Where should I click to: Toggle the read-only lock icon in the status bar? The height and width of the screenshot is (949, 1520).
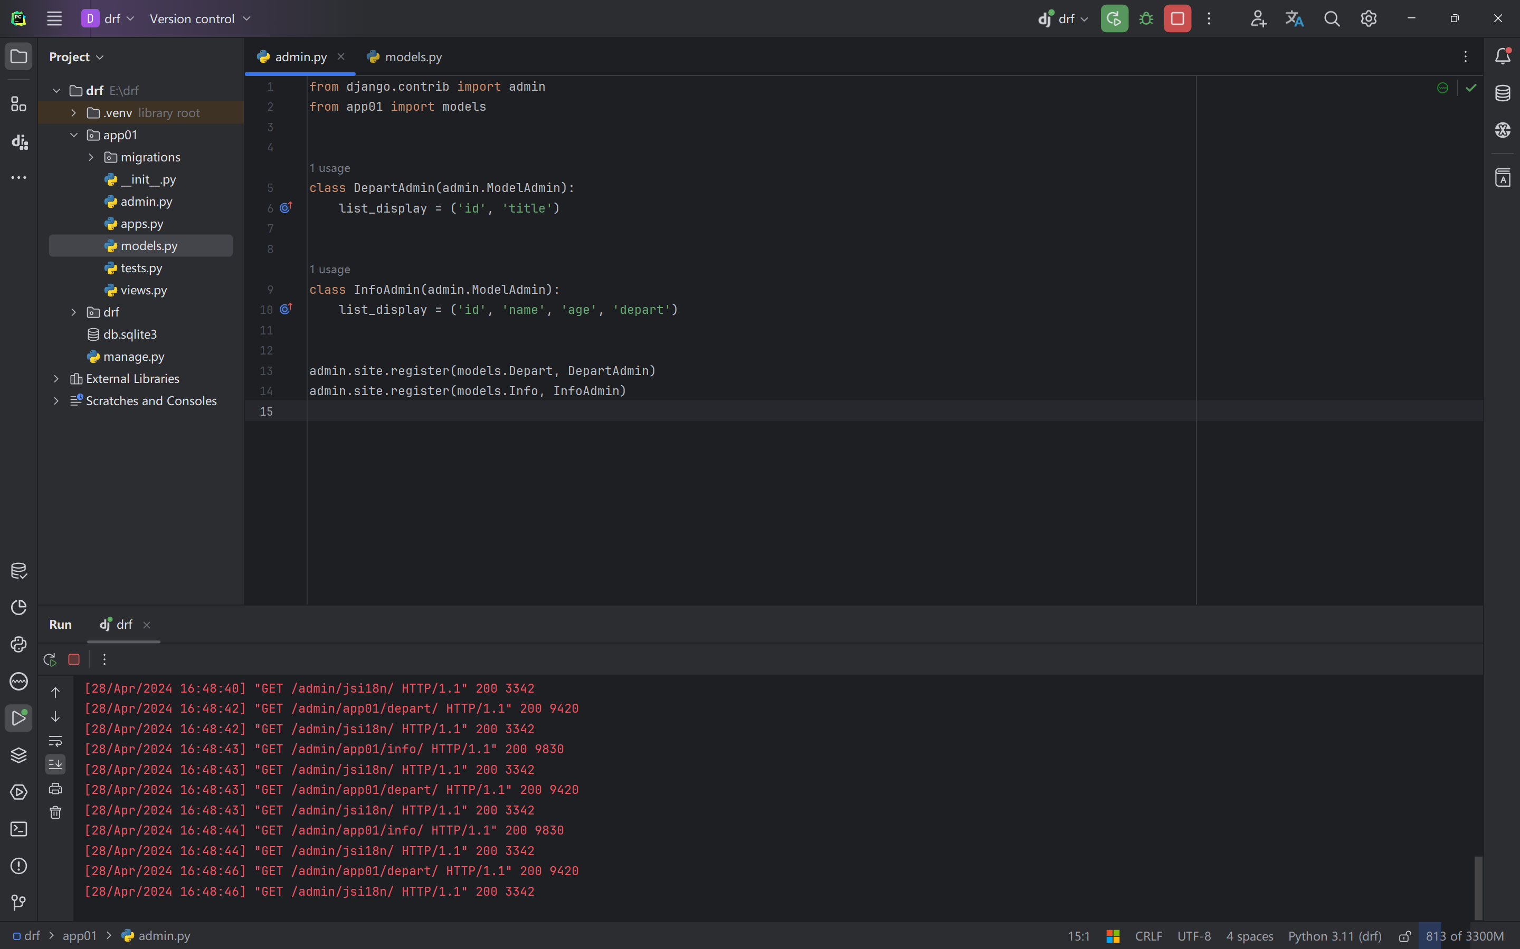pos(1404,936)
